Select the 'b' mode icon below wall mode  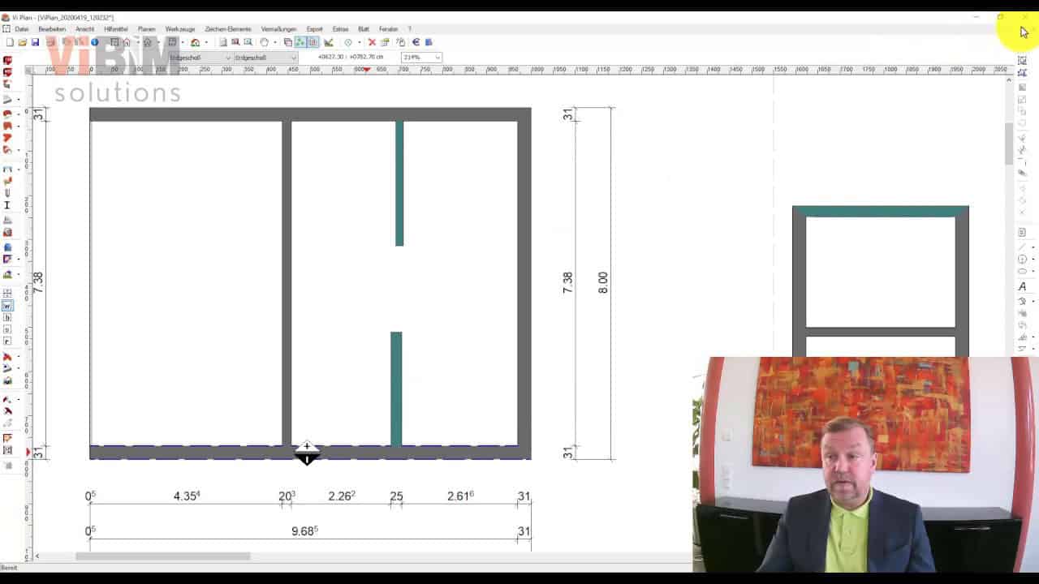click(7, 318)
